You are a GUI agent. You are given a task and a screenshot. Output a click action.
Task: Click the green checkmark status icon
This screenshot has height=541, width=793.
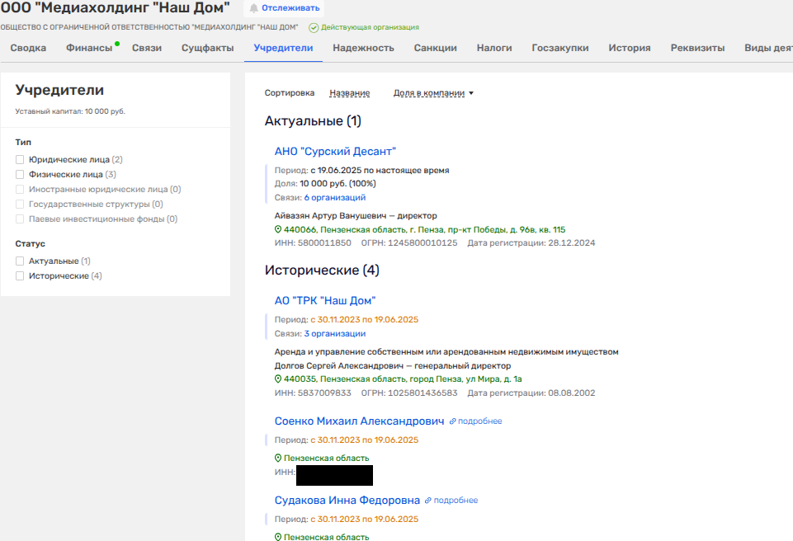(314, 27)
